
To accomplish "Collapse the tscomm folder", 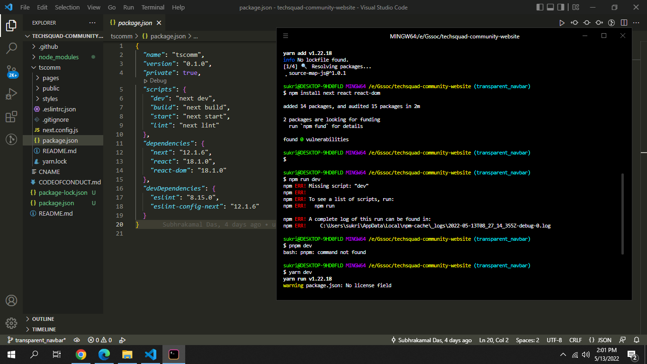I will pos(63,67).
